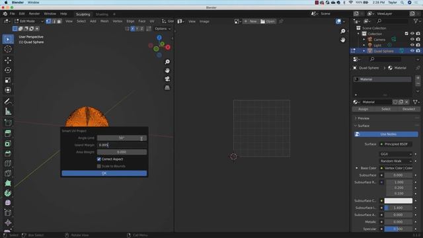Click the UV editor pan hand icon
This screenshot has width=423, height=238.
(342, 40)
